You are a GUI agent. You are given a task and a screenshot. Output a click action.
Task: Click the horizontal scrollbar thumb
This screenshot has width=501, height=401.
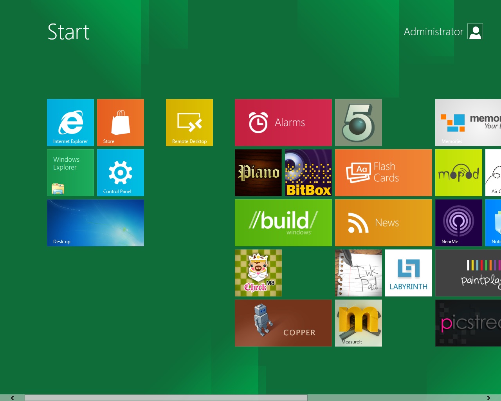coord(166,398)
